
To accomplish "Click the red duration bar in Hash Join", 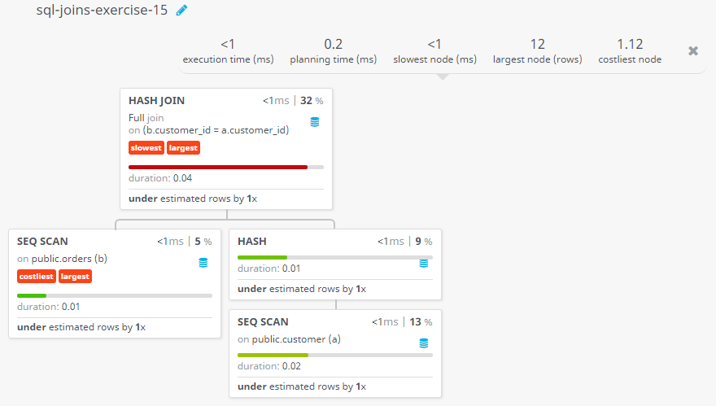I will (218, 167).
